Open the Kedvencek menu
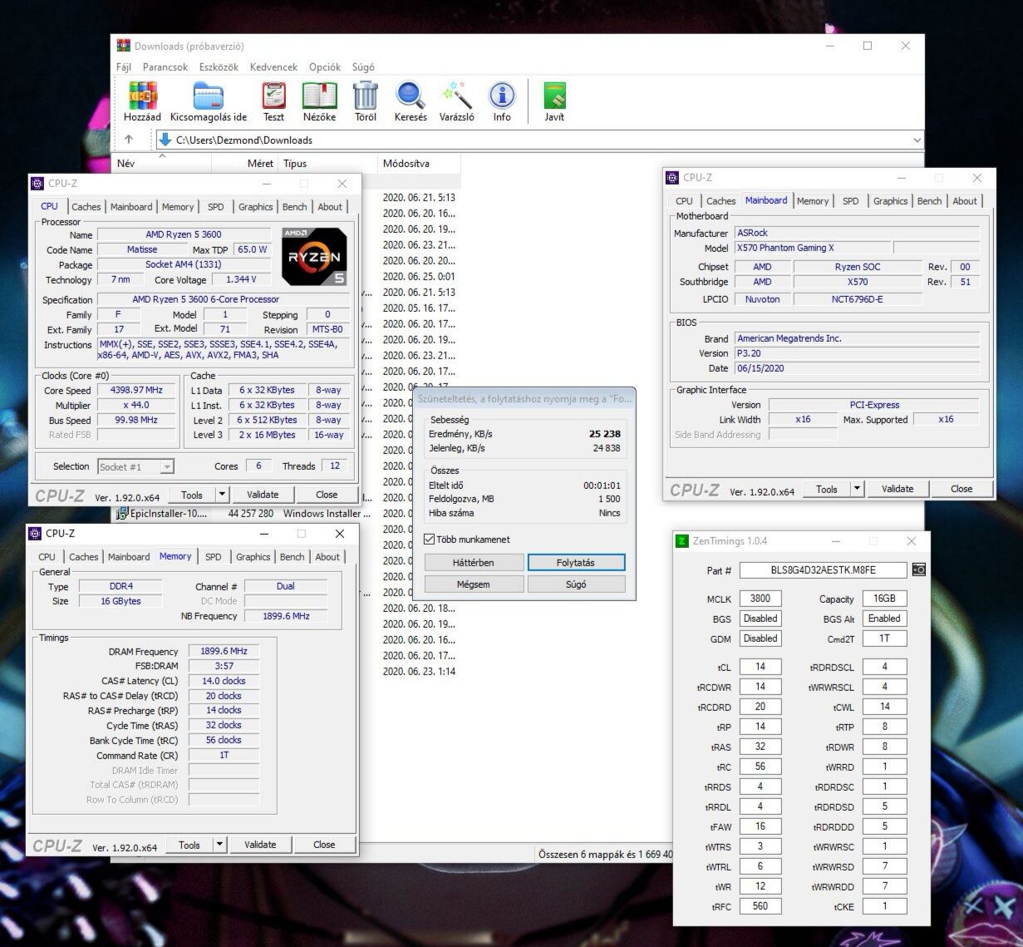Image resolution: width=1023 pixels, height=947 pixels. click(273, 67)
